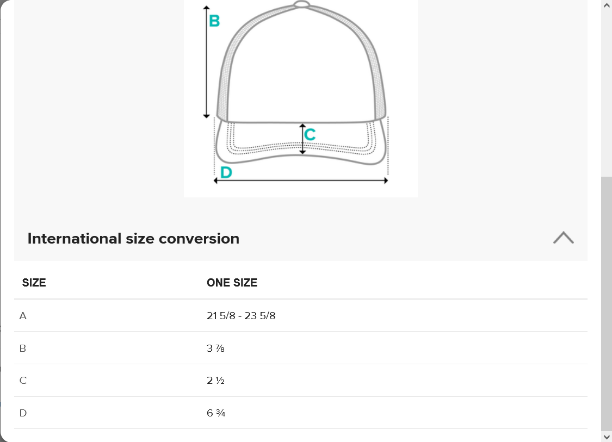612x442 pixels.
Task: Click the teal B label on the diagram
Action: click(214, 21)
